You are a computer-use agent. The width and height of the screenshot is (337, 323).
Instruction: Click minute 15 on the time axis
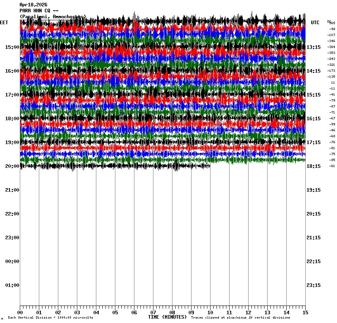tap(305, 313)
